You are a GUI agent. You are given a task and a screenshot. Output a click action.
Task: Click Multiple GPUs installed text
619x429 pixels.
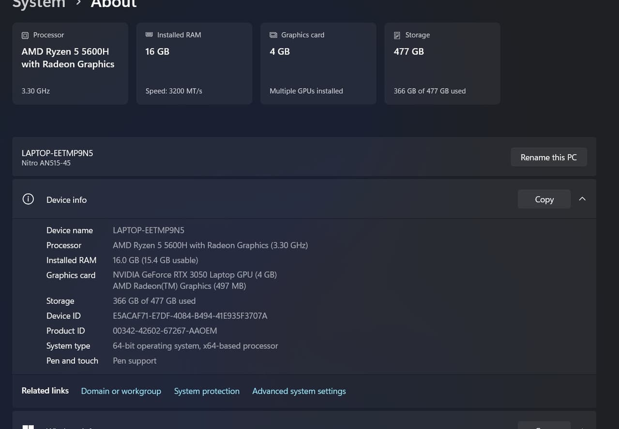coord(306,91)
